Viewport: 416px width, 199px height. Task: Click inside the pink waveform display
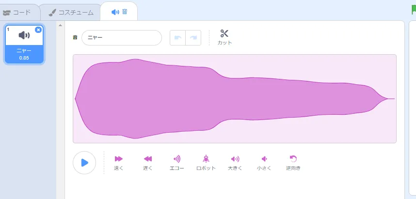235,99
